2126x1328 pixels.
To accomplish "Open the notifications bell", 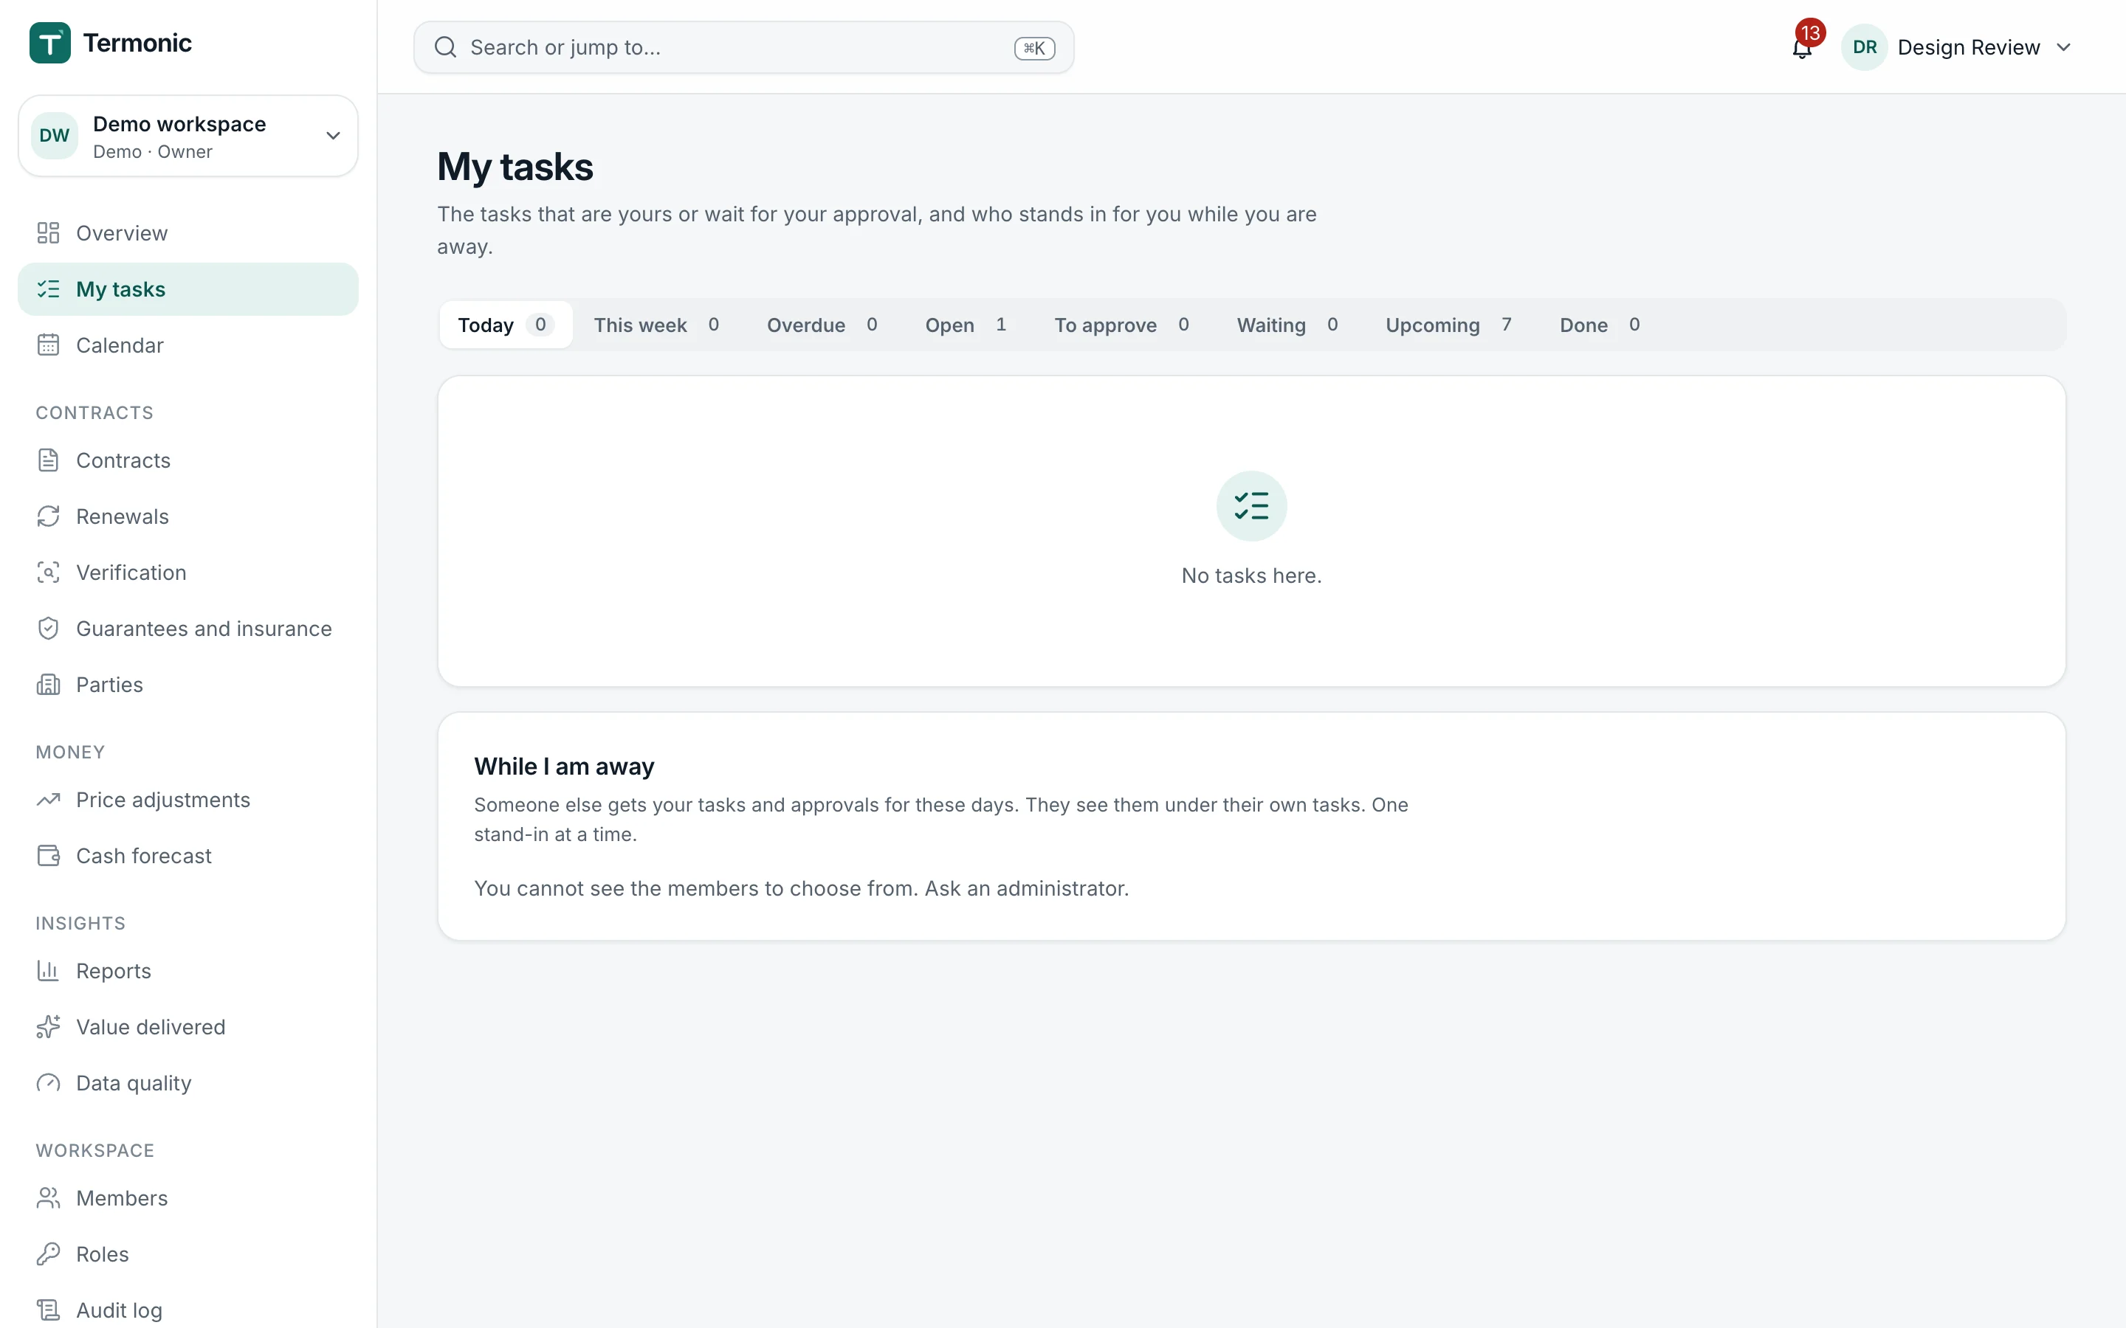I will coord(1802,47).
